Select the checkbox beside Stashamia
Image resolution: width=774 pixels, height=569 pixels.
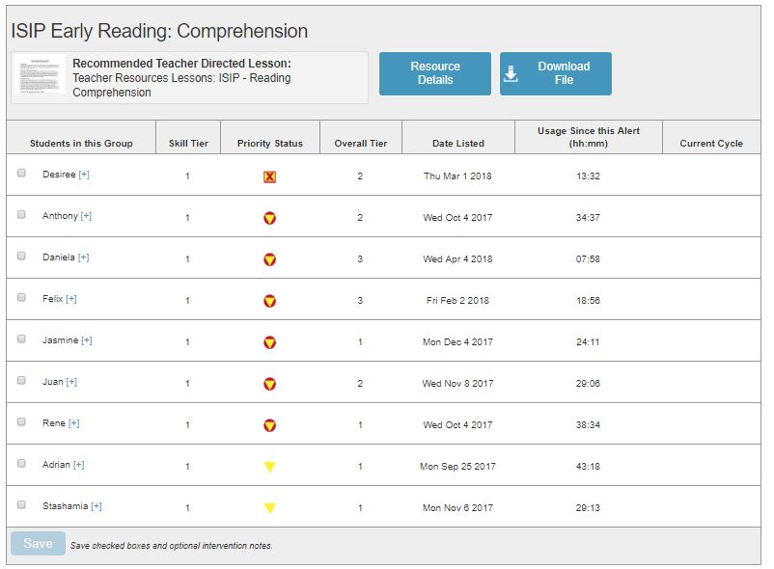point(21,505)
